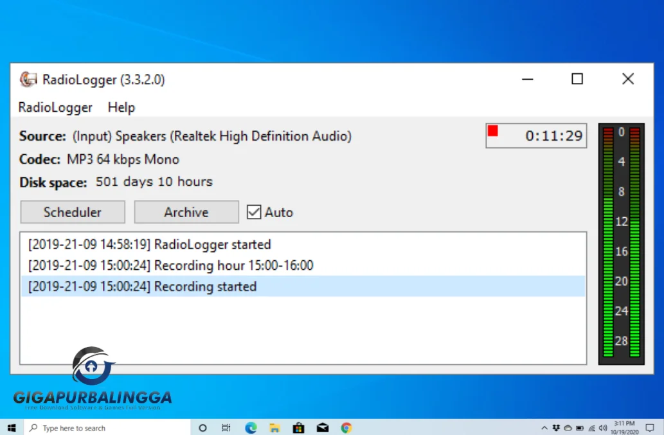Viewport: 664px width, 435px height.
Task: Select the 'Recording hour 15:00-16:00' log entry
Action: 303,265
